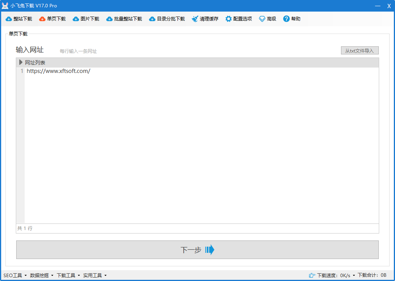The width and height of the screenshot is (395, 281).
Task: Expand the 实用工具 dropdown menu
Action: point(95,275)
